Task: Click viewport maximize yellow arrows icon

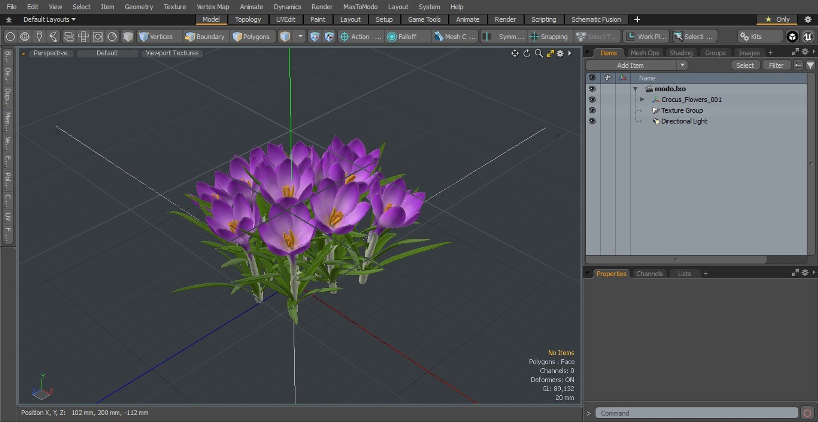Action: pos(550,53)
